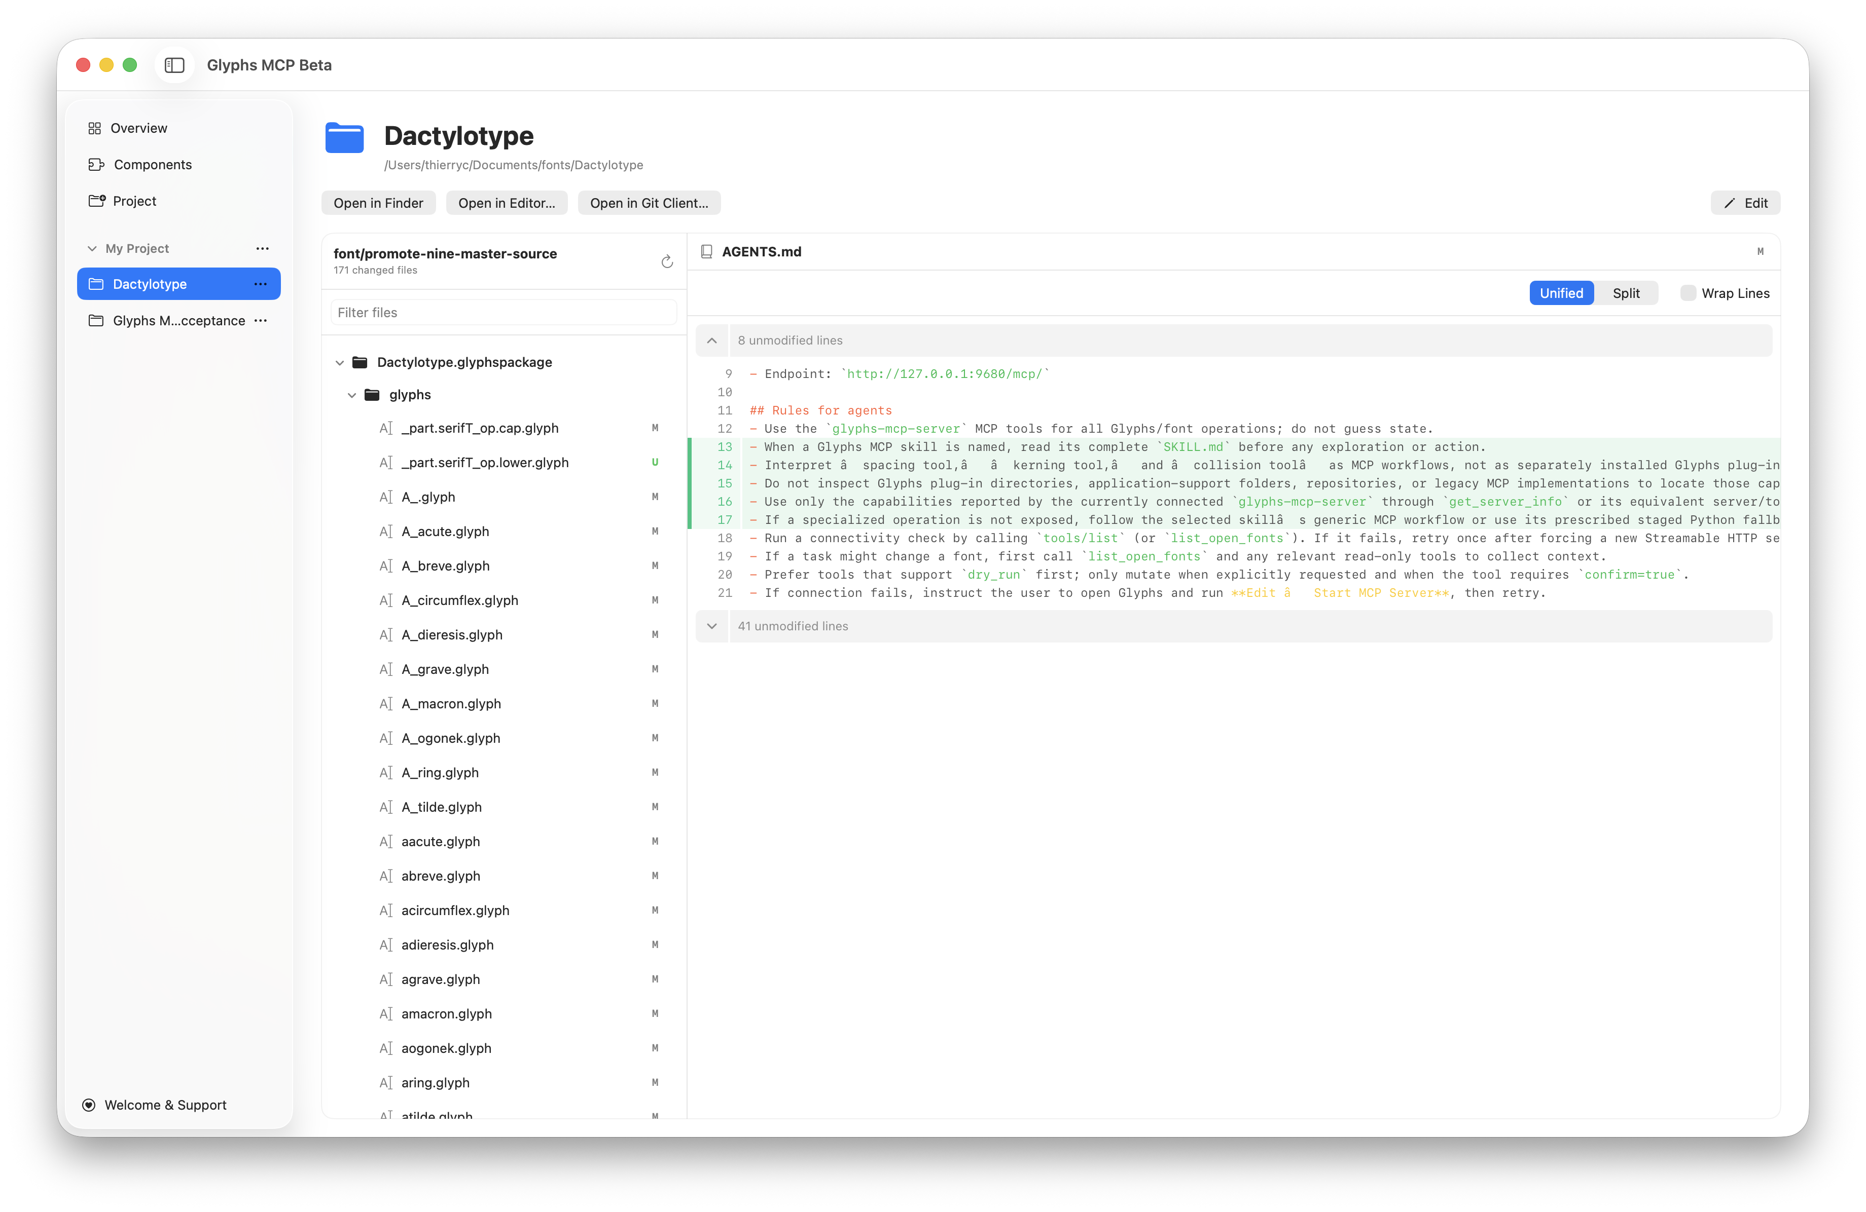This screenshot has height=1212, width=1866.
Task: Switch diff view to Unified
Action: coord(1561,293)
